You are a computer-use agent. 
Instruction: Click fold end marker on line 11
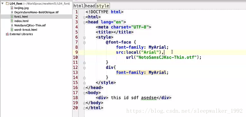[84, 63]
